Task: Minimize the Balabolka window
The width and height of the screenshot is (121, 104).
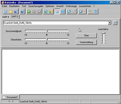Action: tap(111, 2)
